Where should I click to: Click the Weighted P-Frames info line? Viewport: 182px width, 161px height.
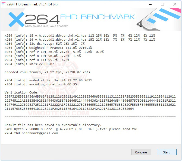pos(48,48)
